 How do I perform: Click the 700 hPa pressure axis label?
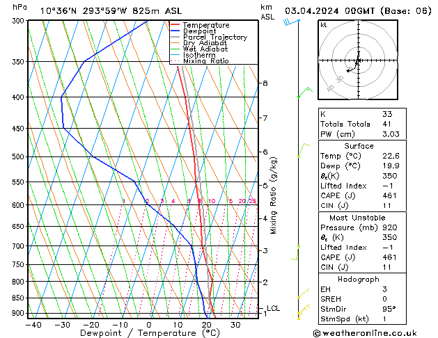(x=19, y=246)
